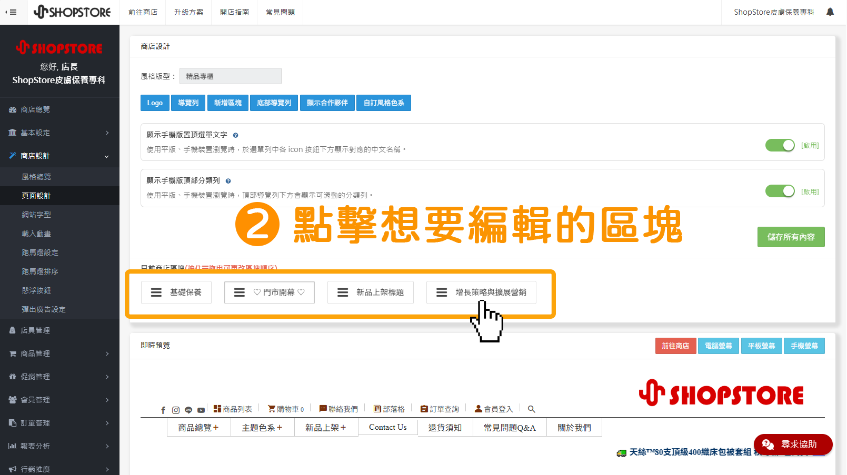Open the 尋求協助 chat widget
This screenshot has height=475, width=847.
[x=793, y=444]
